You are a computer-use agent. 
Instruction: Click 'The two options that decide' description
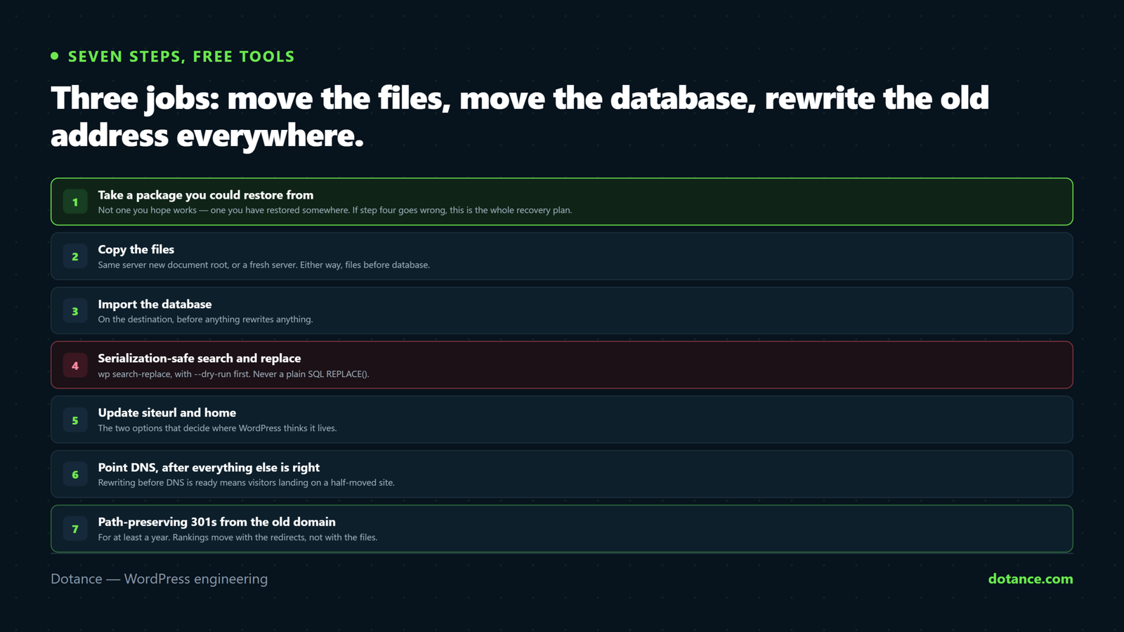point(217,428)
